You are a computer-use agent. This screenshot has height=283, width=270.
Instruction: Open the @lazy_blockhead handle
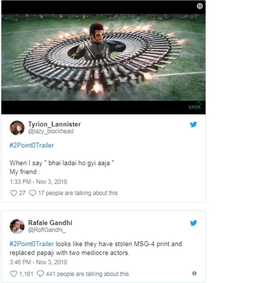coord(51,131)
